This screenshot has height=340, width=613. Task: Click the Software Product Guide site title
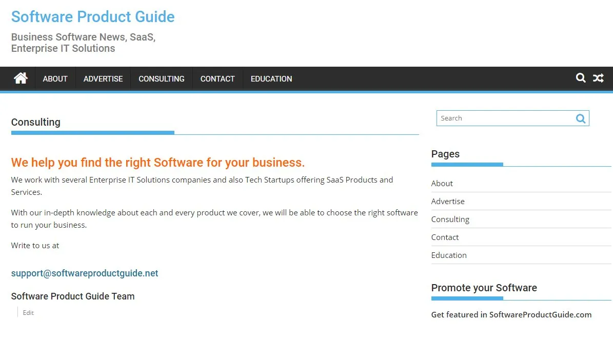[x=92, y=16]
